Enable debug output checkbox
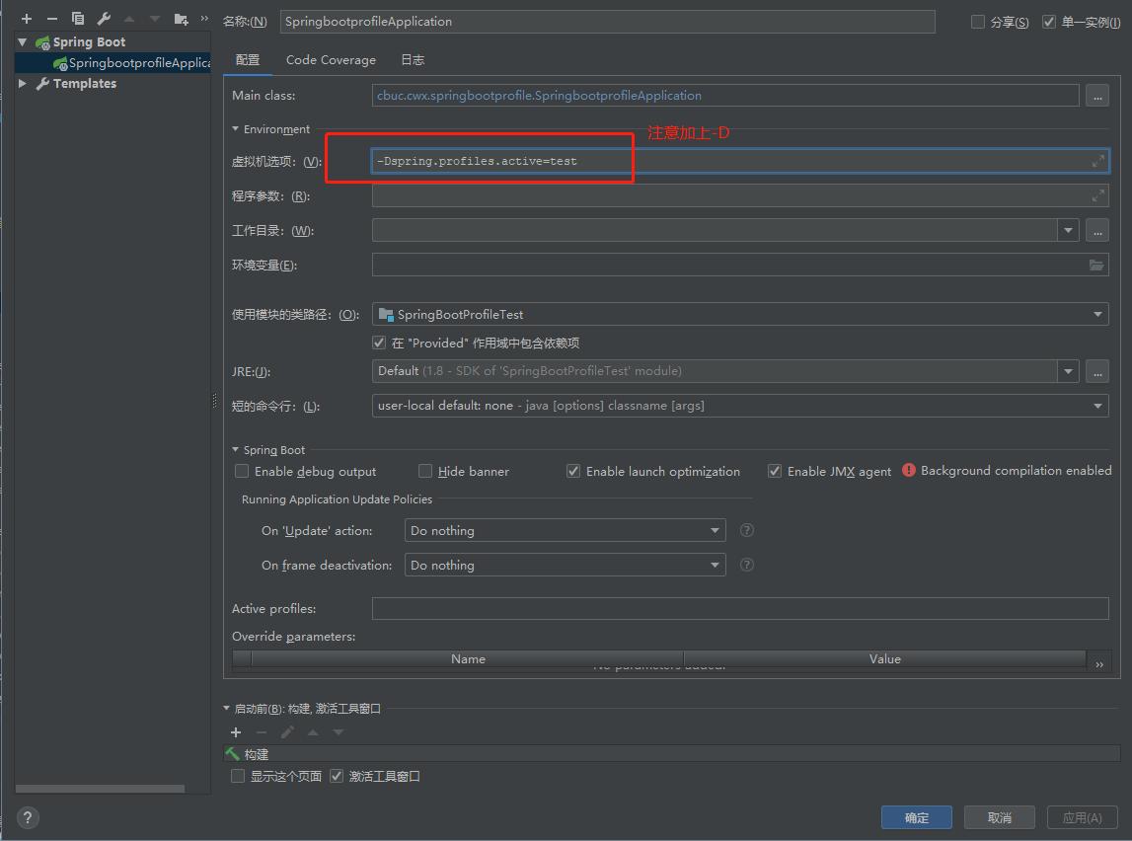Image resolution: width=1132 pixels, height=841 pixels. tap(242, 471)
